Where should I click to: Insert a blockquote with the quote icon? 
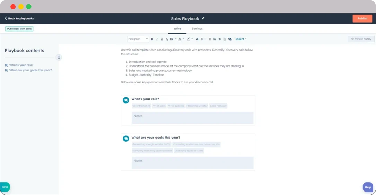pos(197,39)
